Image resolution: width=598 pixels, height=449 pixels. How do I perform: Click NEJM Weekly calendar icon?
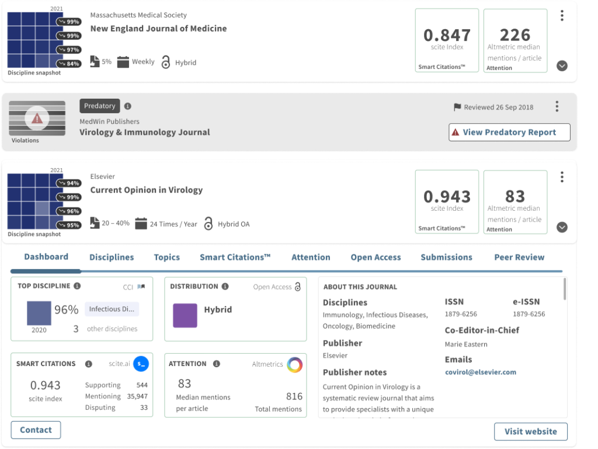[123, 62]
